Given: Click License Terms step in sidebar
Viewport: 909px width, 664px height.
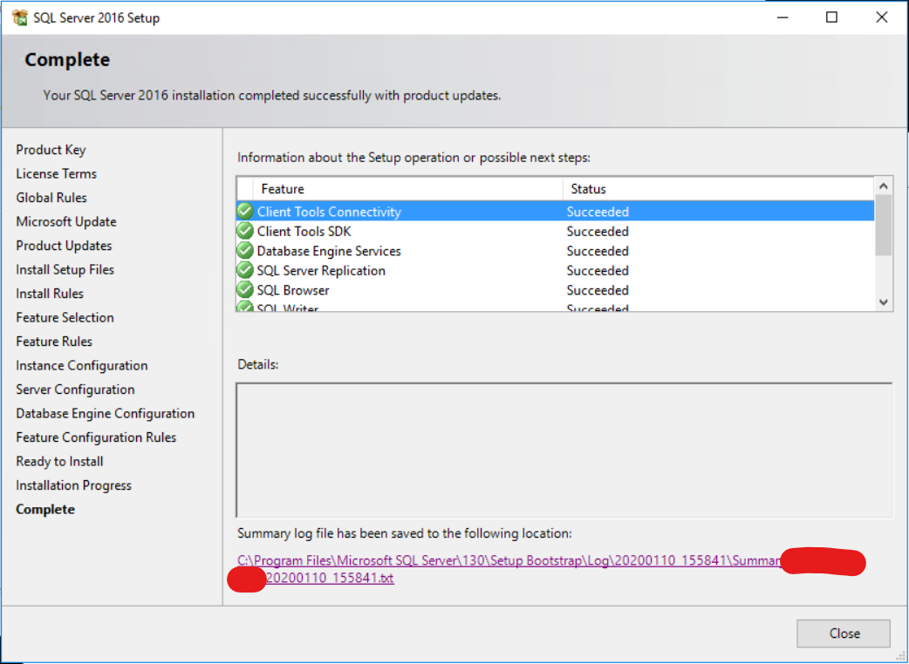Looking at the screenshot, I should point(56,173).
